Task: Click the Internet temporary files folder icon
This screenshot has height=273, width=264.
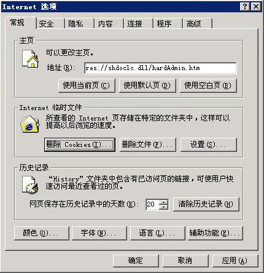Action: [x=30, y=124]
